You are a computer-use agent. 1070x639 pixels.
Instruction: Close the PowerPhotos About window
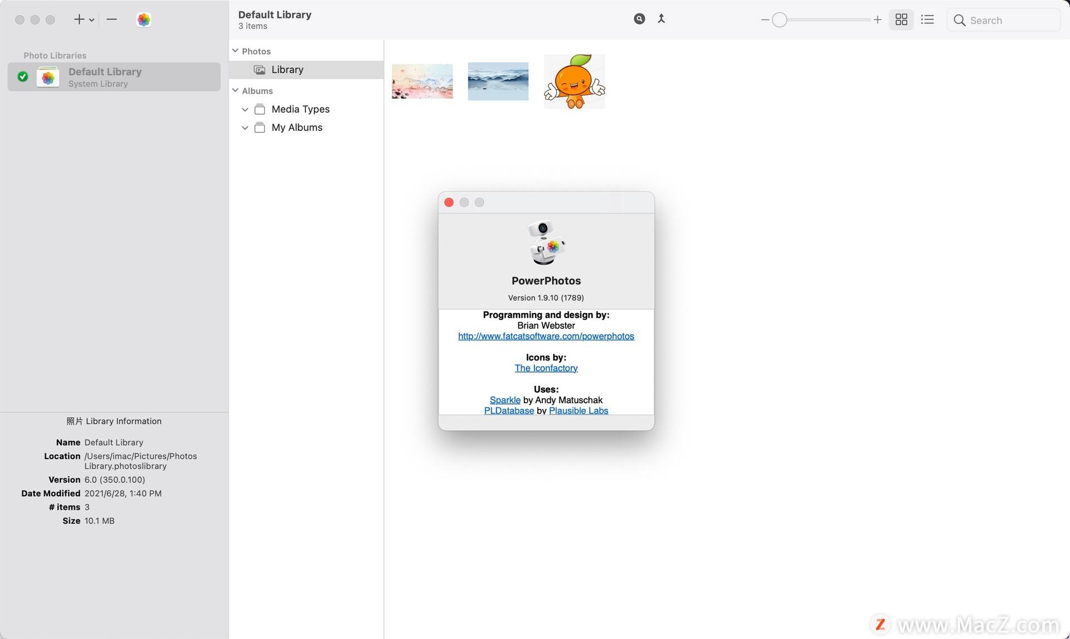point(449,202)
